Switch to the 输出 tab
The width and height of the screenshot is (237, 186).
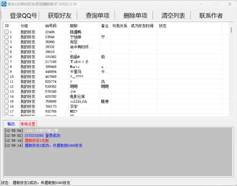click(x=11, y=124)
